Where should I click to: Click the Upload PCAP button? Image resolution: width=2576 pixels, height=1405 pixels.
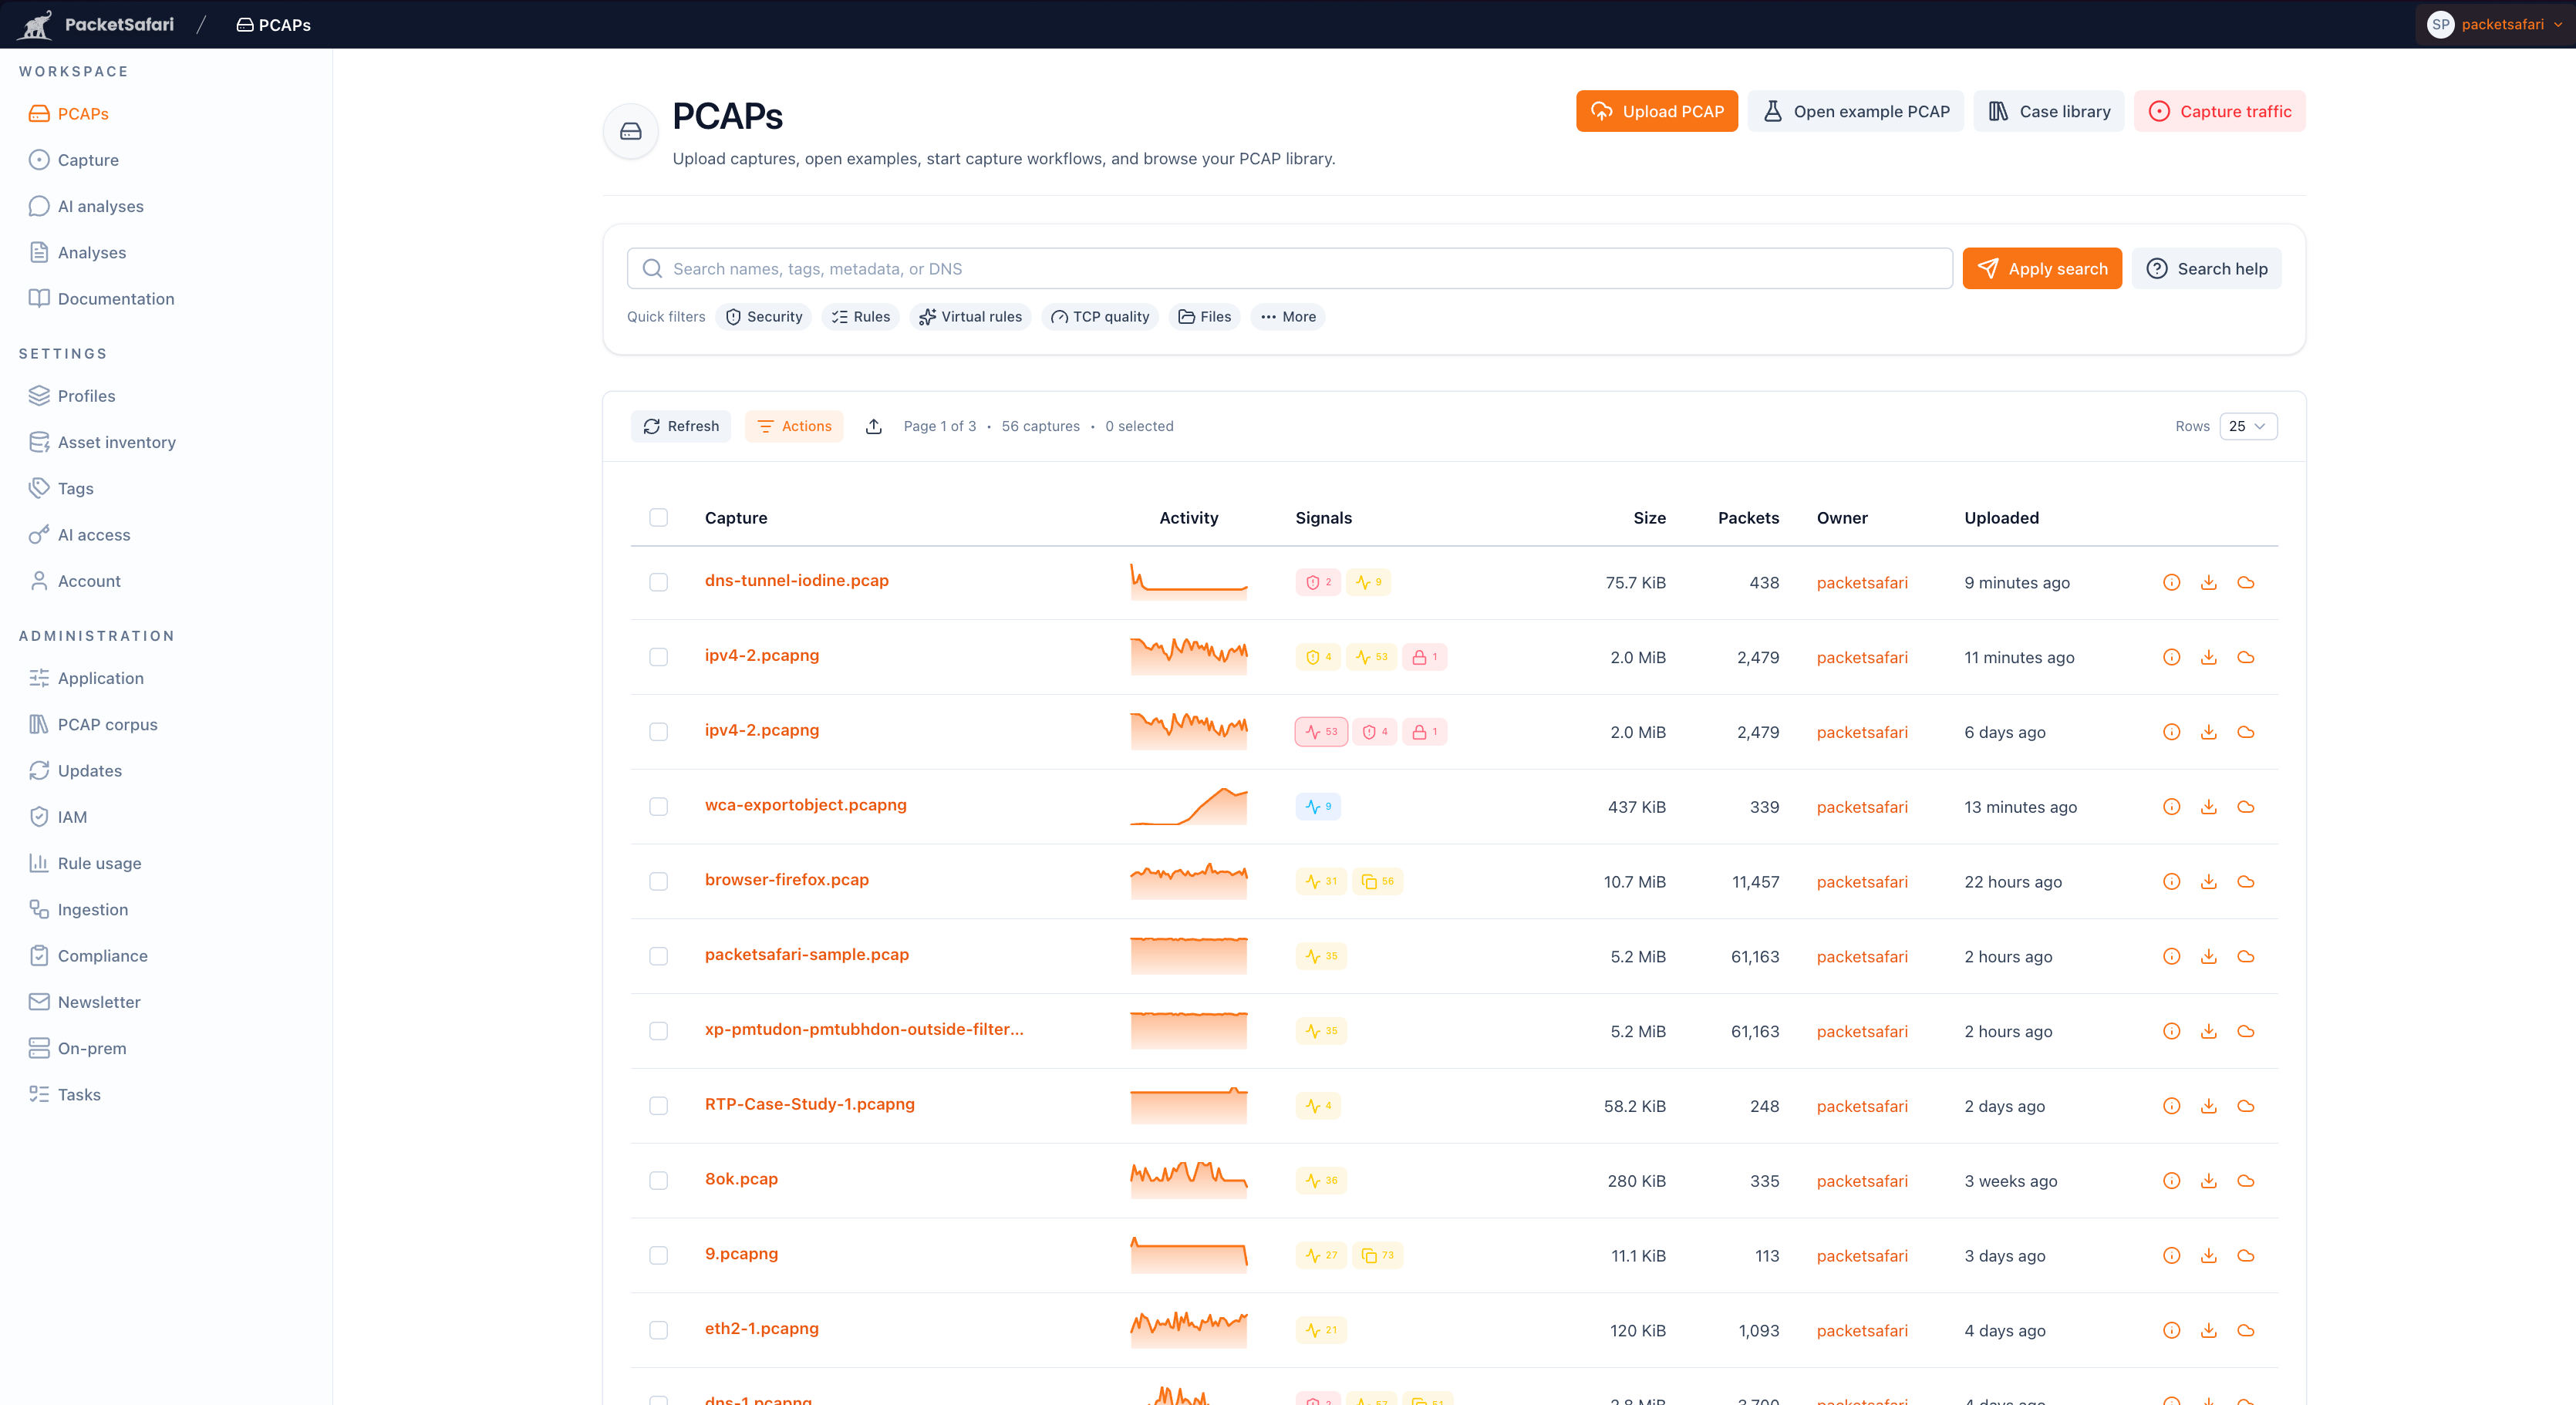1657,111
